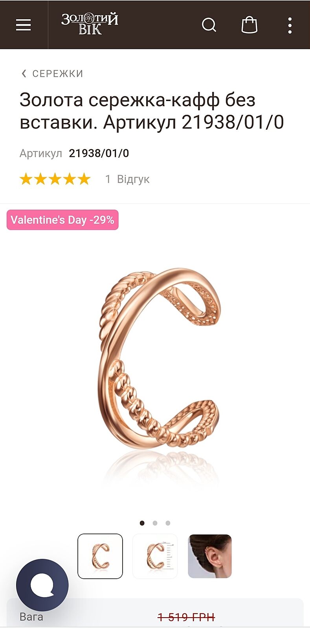This screenshot has width=310, height=629.
Task: Show the first ring thumbnail
Action: click(100, 556)
